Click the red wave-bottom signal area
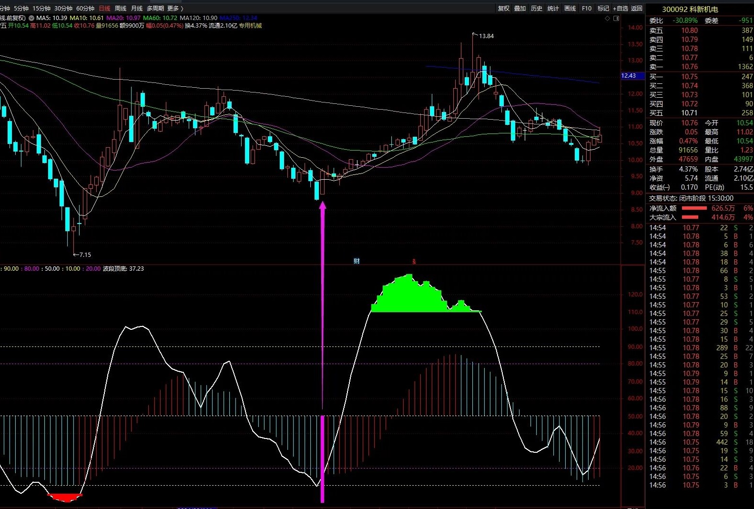The width and height of the screenshot is (754, 509). (65, 498)
